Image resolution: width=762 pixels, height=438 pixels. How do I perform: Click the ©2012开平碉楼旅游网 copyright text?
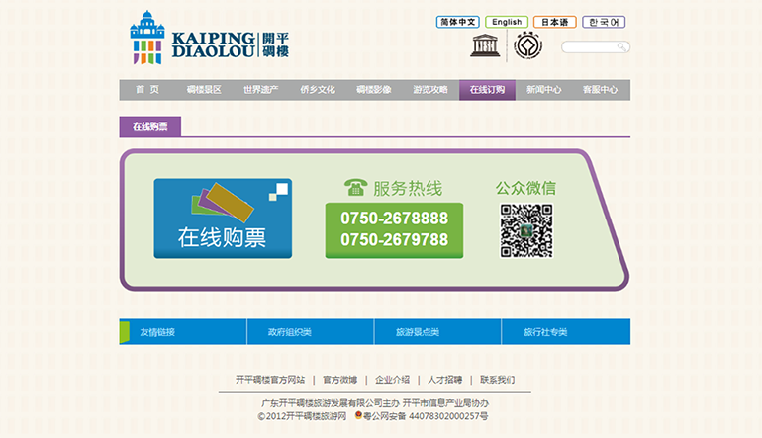pos(302,416)
